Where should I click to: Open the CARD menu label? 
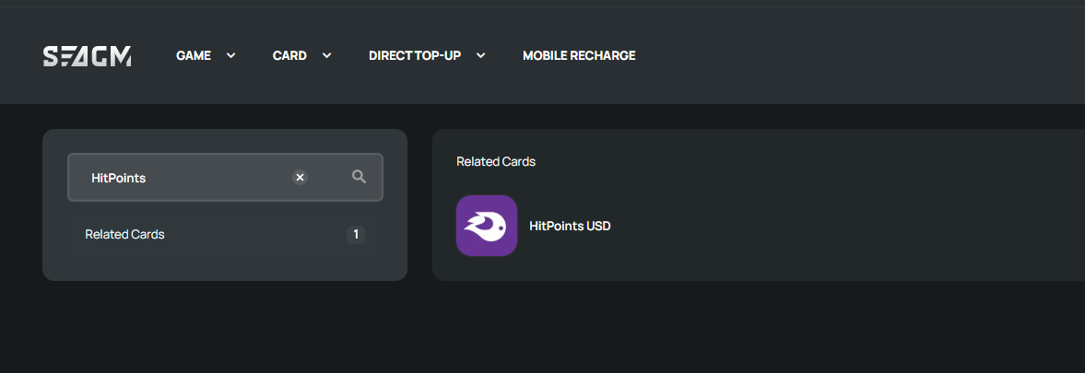[x=289, y=55]
